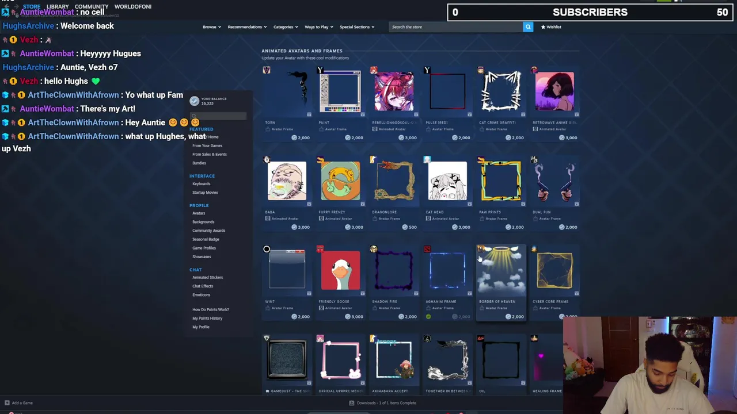Click the Add a Game plus icon
737x414 pixels.
click(7, 403)
